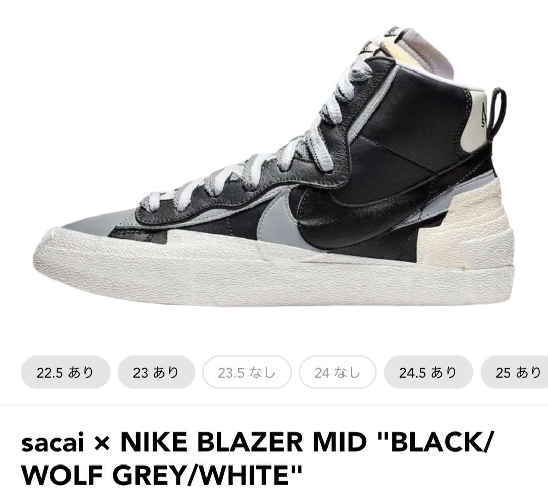Click the word sacai in the title
Screen dimensions: 548x501
click(x=52, y=443)
